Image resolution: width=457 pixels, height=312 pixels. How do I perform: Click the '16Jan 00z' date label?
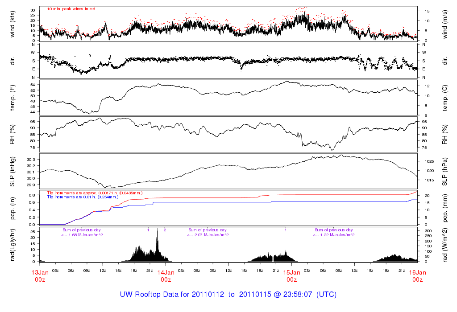[x=418, y=276]
